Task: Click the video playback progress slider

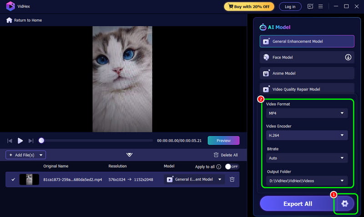Action: (x=96, y=141)
